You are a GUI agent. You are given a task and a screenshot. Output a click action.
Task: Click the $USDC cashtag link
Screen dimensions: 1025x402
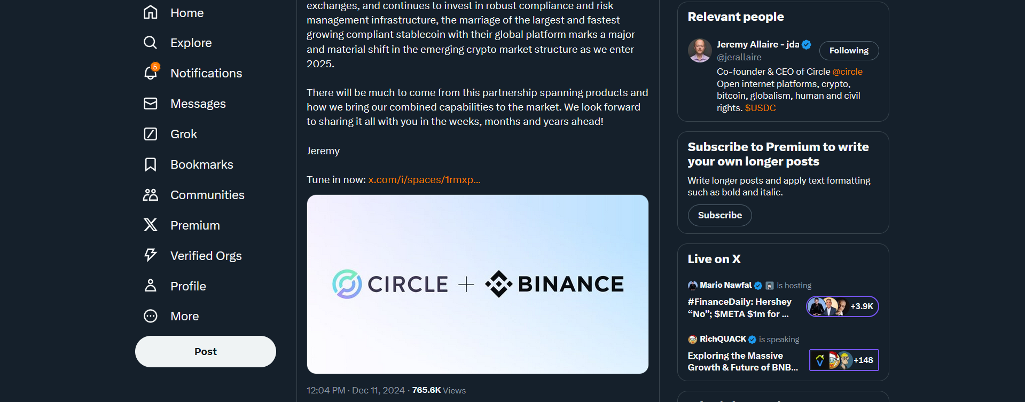(x=760, y=108)
